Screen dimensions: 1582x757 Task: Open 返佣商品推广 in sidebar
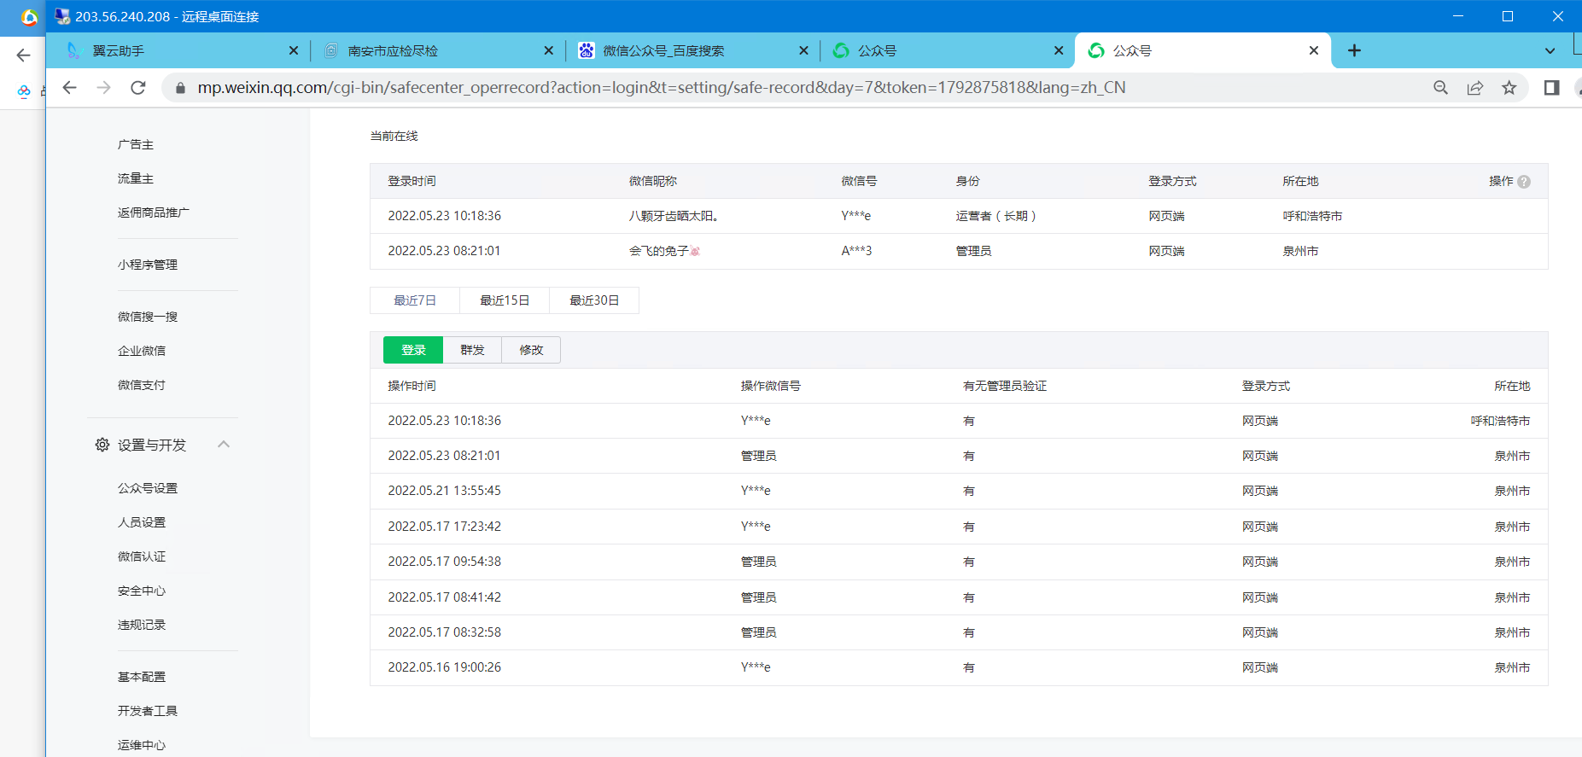pyautogui.click(x=154, y=213)
